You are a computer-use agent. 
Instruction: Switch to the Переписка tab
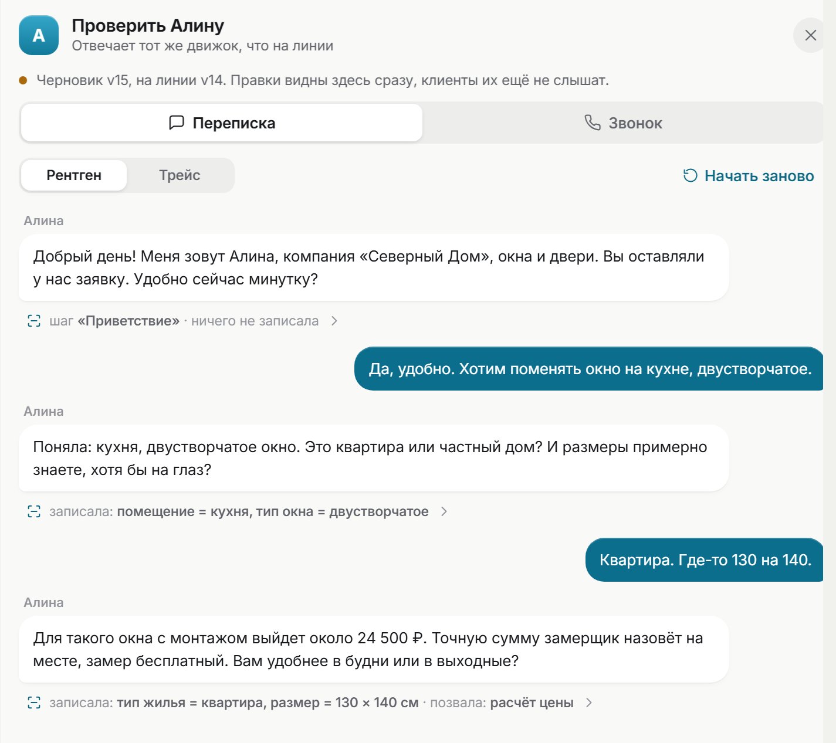coord(222,123)
